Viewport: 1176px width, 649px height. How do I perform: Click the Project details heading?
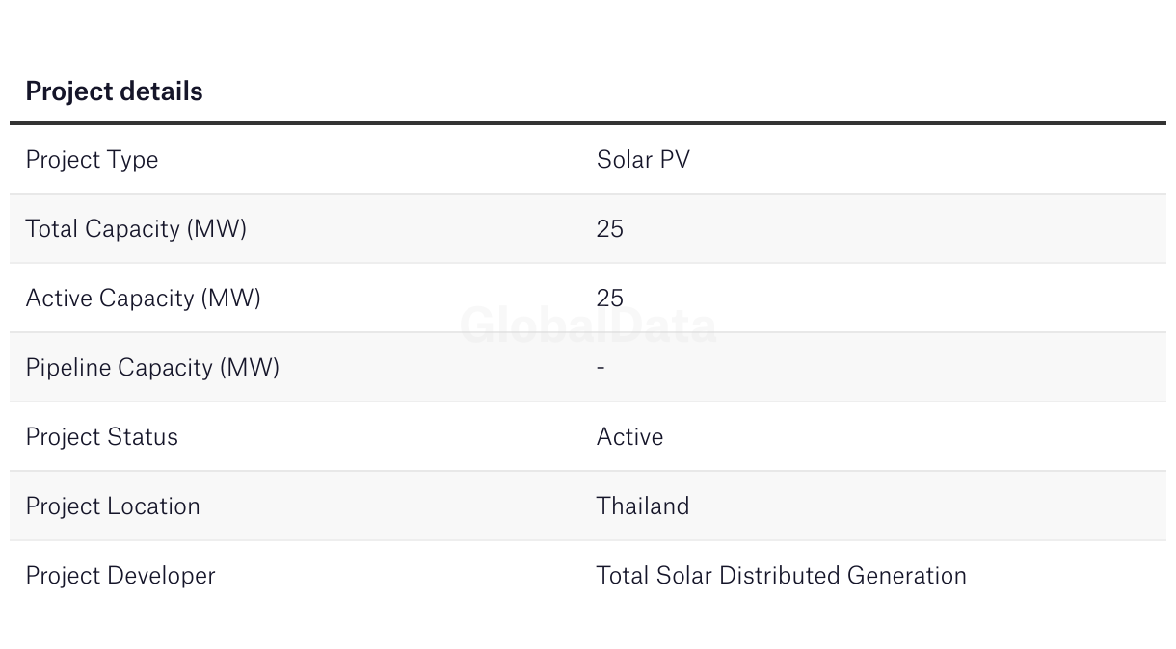(114, 91)
